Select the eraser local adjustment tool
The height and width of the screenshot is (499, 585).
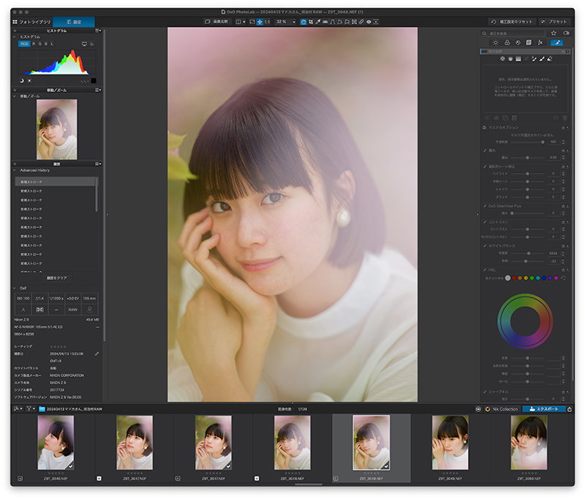pyautogui.click(x=550, y=58)
